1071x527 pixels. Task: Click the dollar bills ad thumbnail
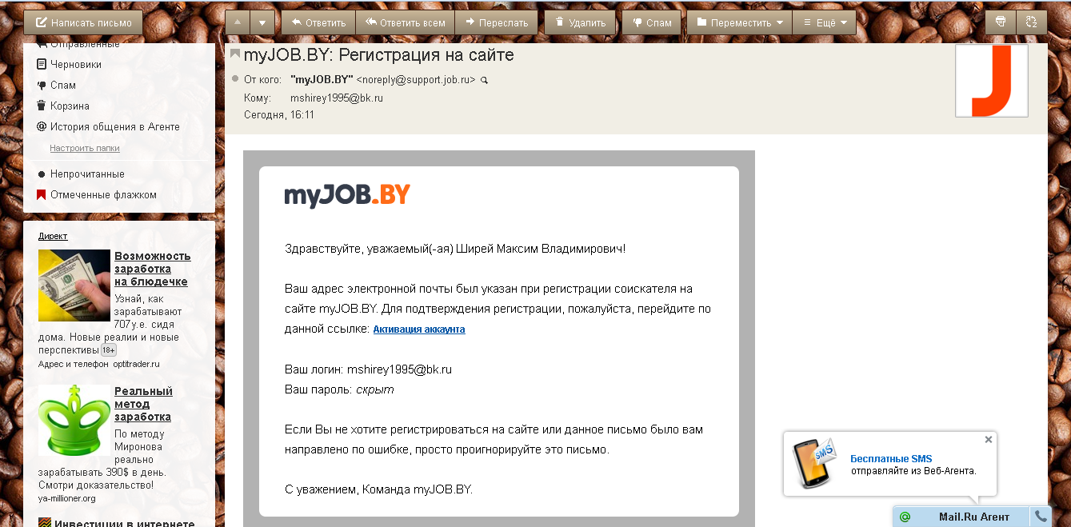(74, 285)
